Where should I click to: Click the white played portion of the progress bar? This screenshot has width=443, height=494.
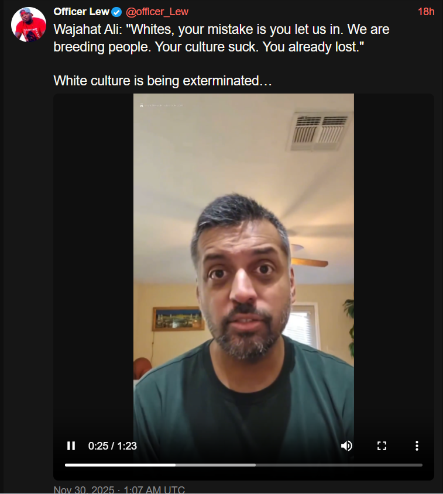tap(120, 465)
